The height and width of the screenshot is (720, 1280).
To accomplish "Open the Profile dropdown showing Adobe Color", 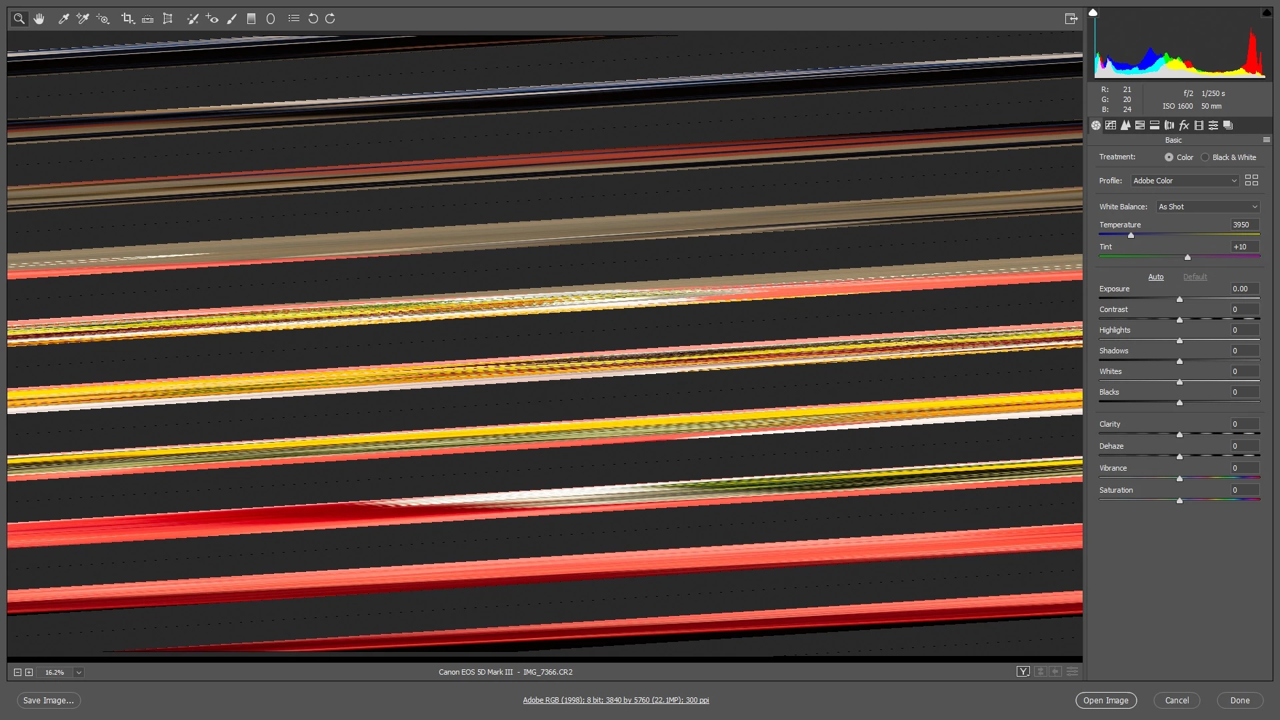I will click(1185, 181).
